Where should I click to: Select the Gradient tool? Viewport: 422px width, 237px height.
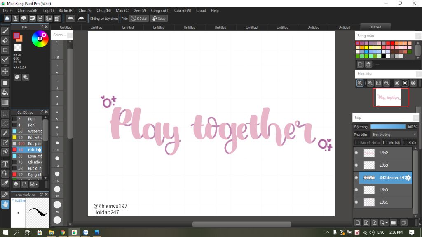click(5, 102)
